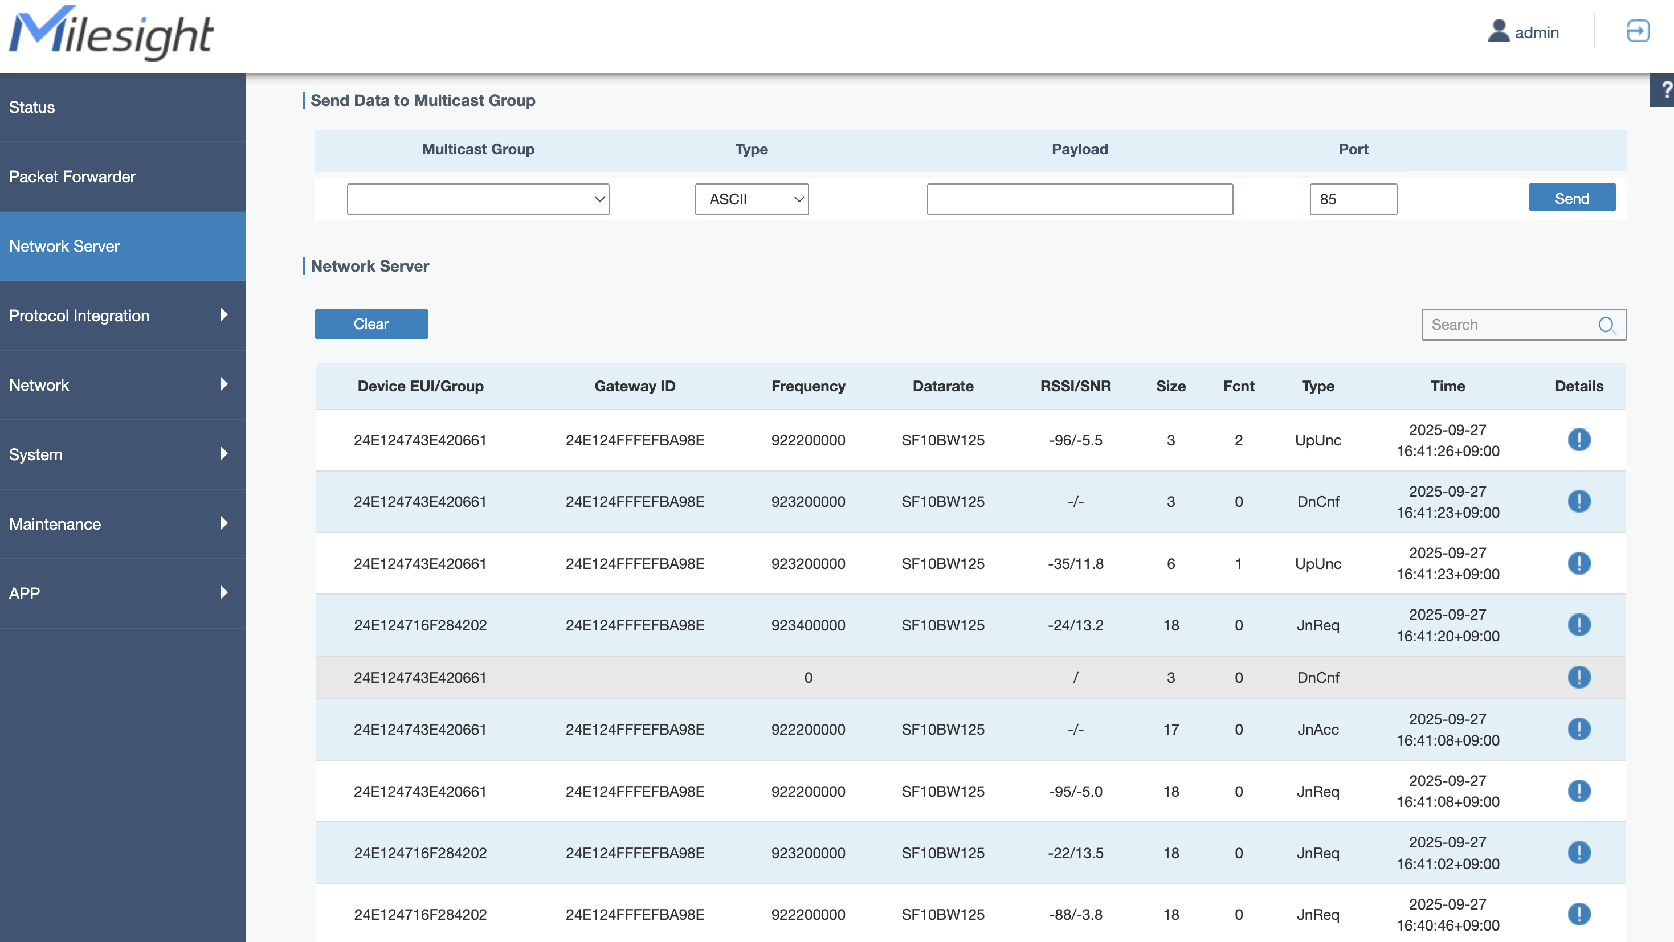Open details icon for the 923400000 JnReq row
Screen dimensions: 1674x942
[x=1578, y=625]
